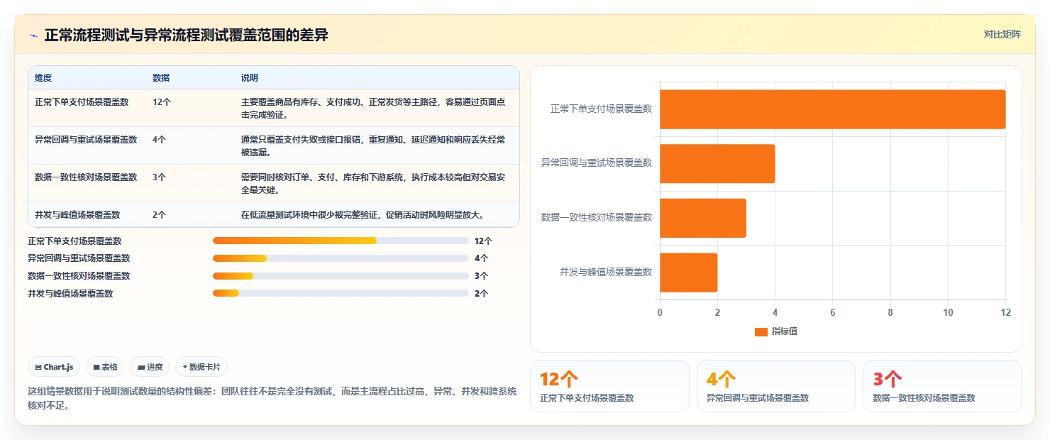Click the summary paragraph starting 这组情景数据
Image resolution: width=1050 pixels, height=440 pixels.
coord(272,398)
